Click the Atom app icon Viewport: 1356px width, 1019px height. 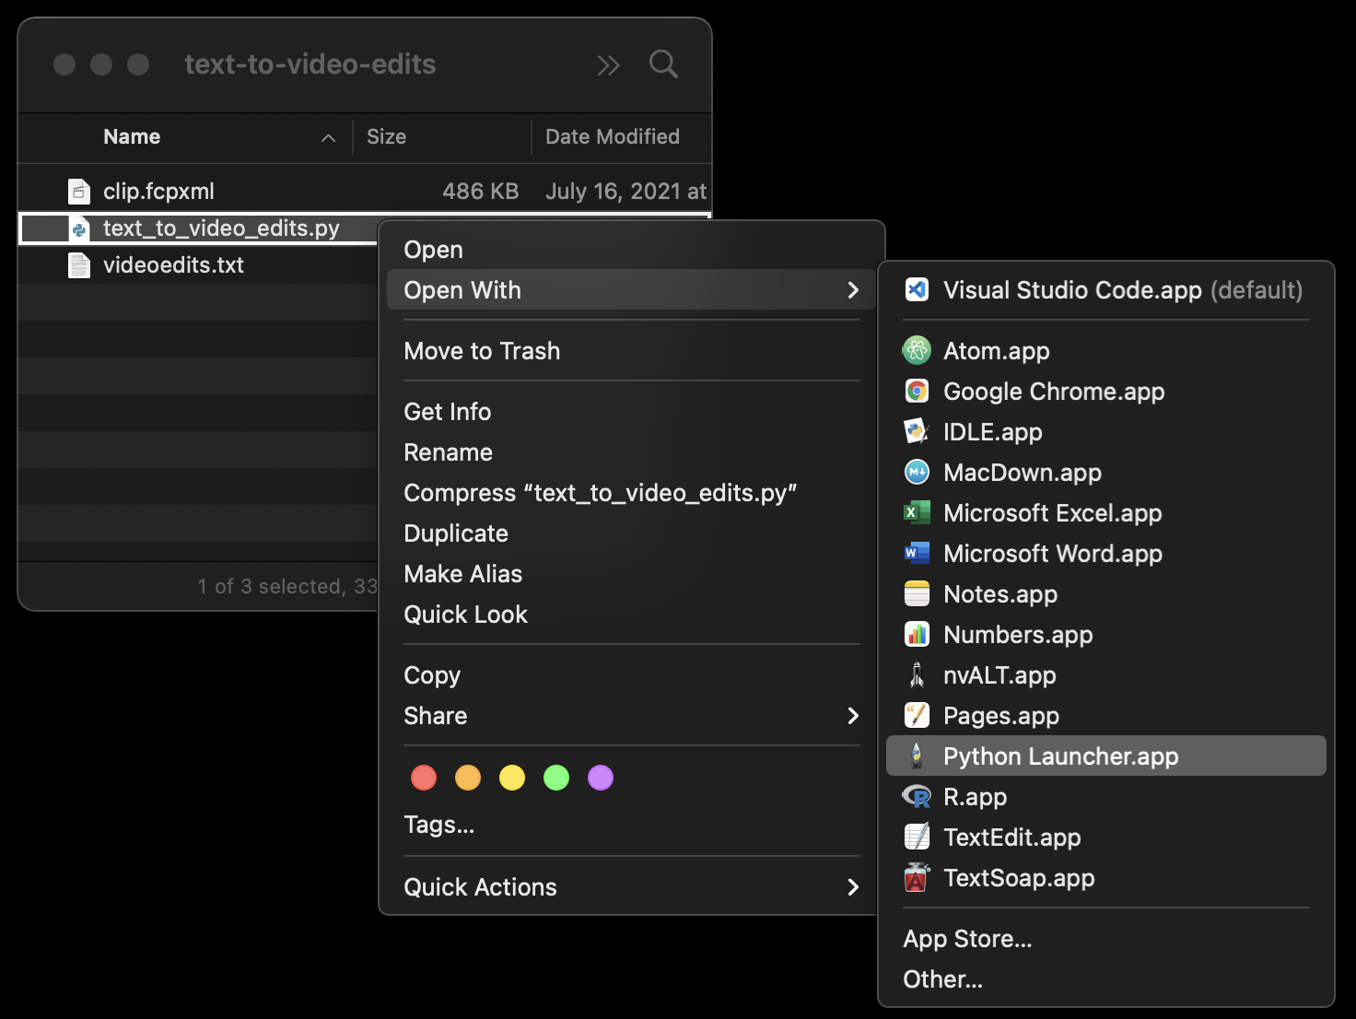pos(917,350)
